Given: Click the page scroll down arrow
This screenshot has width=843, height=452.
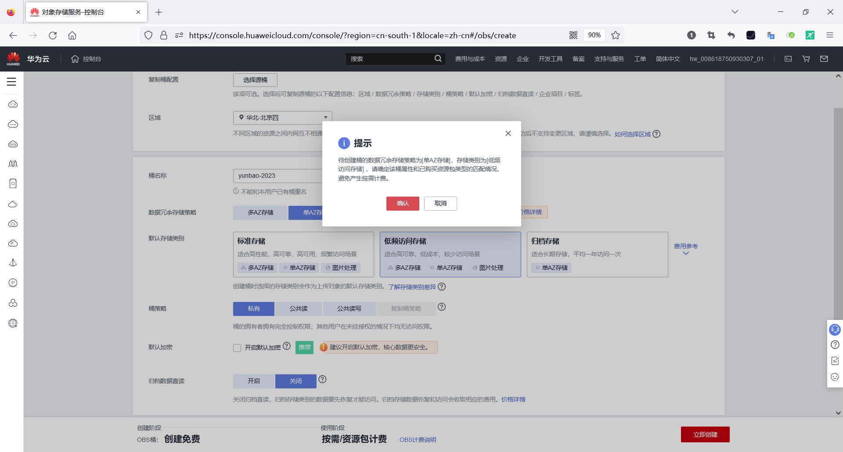Looking at the screenshot, I should pos(838,413).
